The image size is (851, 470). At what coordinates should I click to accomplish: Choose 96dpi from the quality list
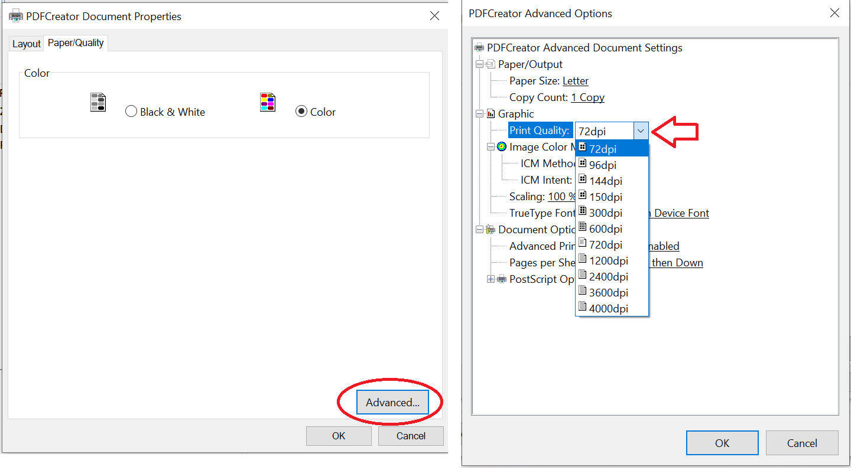click(612, 165)
